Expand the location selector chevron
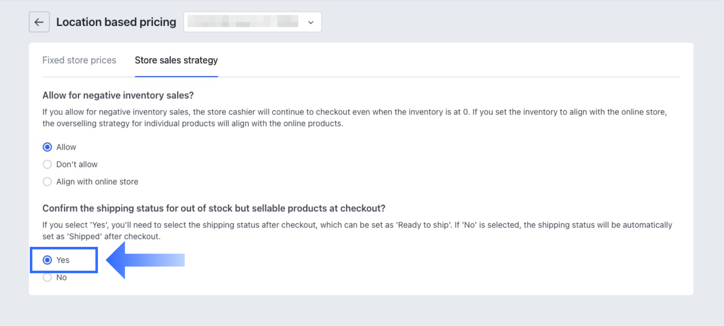This screenshot has height=326, width=724. tap(311, 22)
